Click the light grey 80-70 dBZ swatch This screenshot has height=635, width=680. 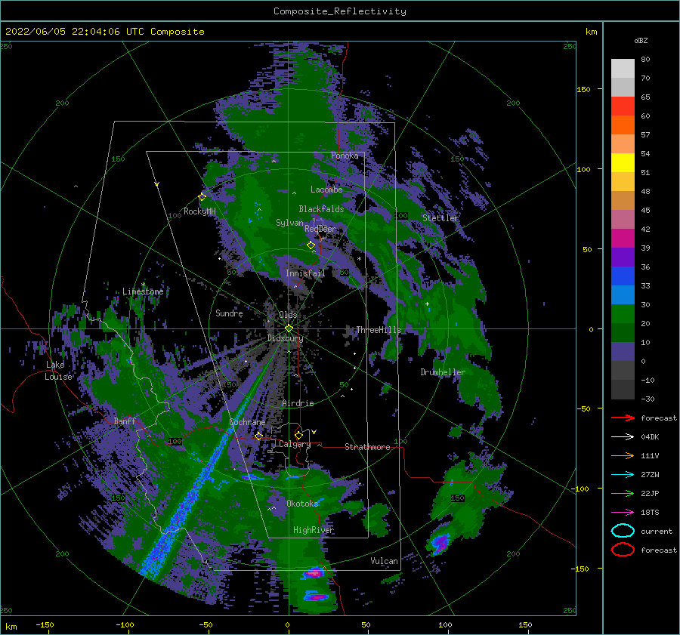click(623, 69)
